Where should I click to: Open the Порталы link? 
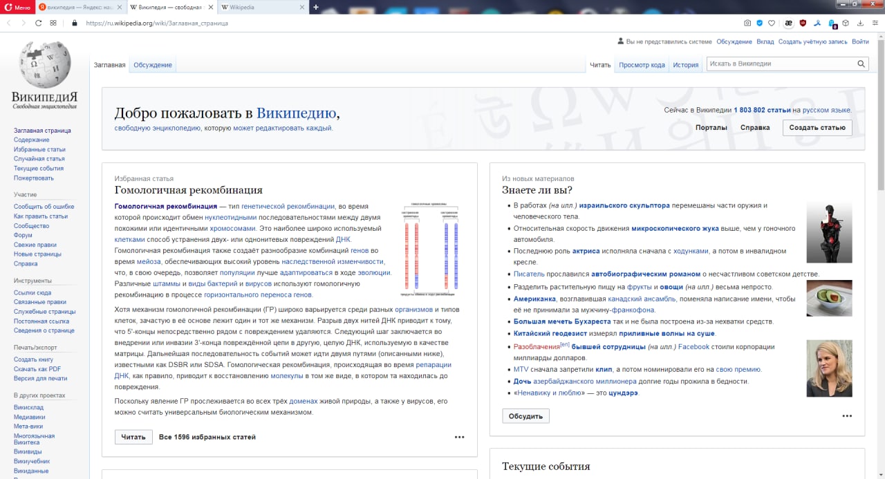(x=711, y=128)
